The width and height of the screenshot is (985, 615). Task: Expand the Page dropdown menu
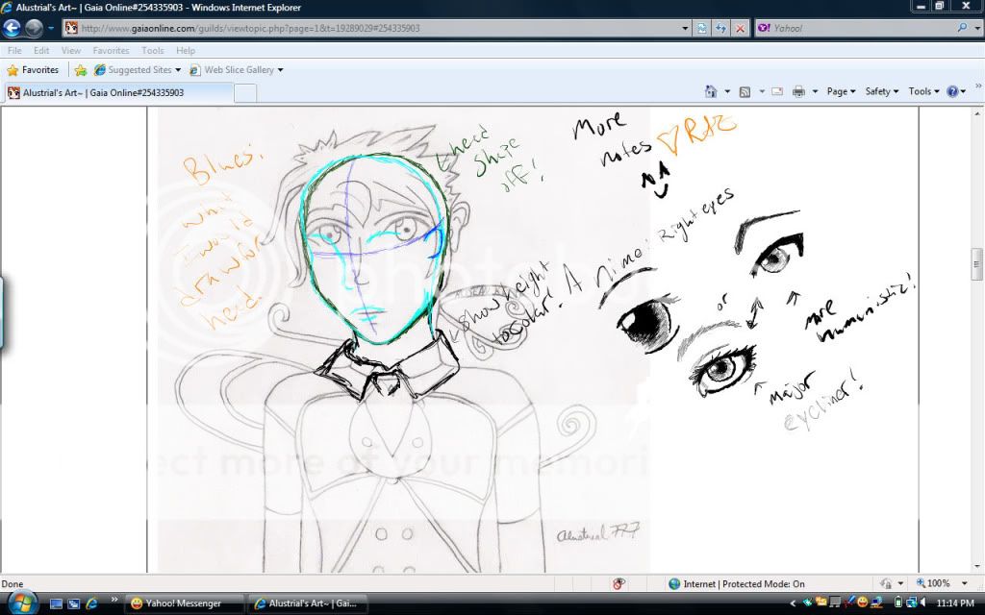[841, 91]
